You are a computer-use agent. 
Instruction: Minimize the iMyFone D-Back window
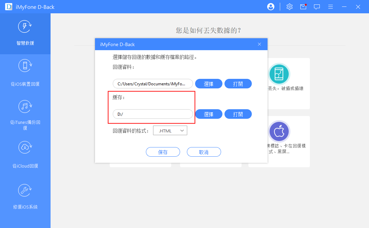coord(344,7)
